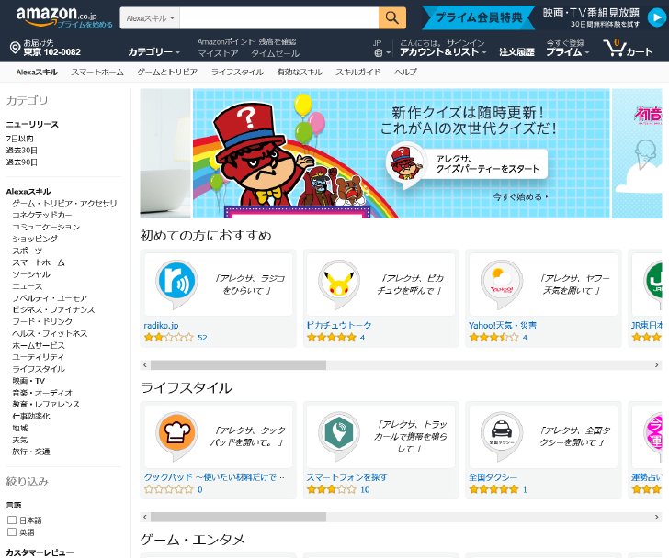This screenshot has height=558, width=669.
Task: Open the Pikachu skill icon
Action: 339,283
